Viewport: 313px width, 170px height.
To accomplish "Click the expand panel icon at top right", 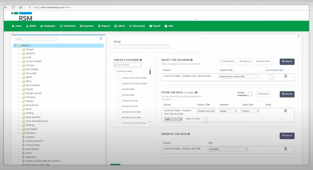I will pos(298,36).
